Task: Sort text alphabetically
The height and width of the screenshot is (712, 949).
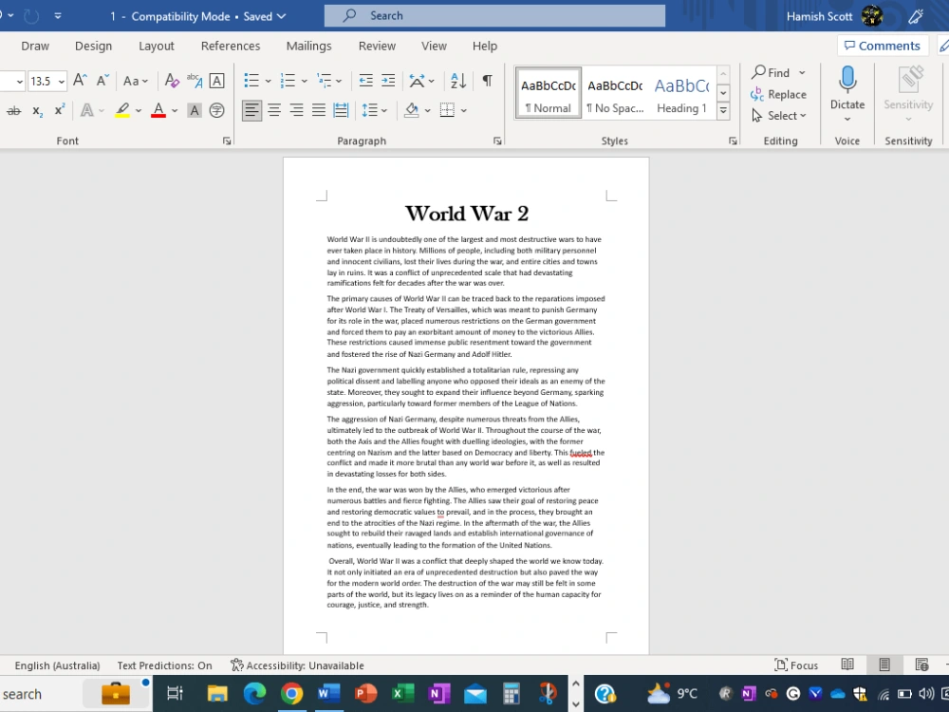Action: pos(458,81)
